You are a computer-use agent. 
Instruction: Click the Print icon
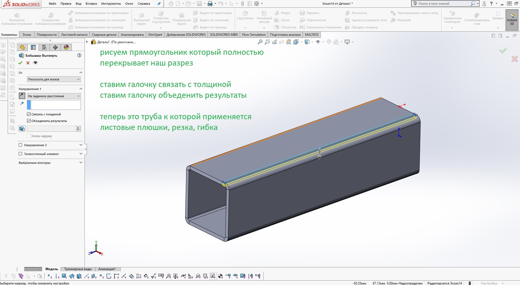tap(210, 4)
